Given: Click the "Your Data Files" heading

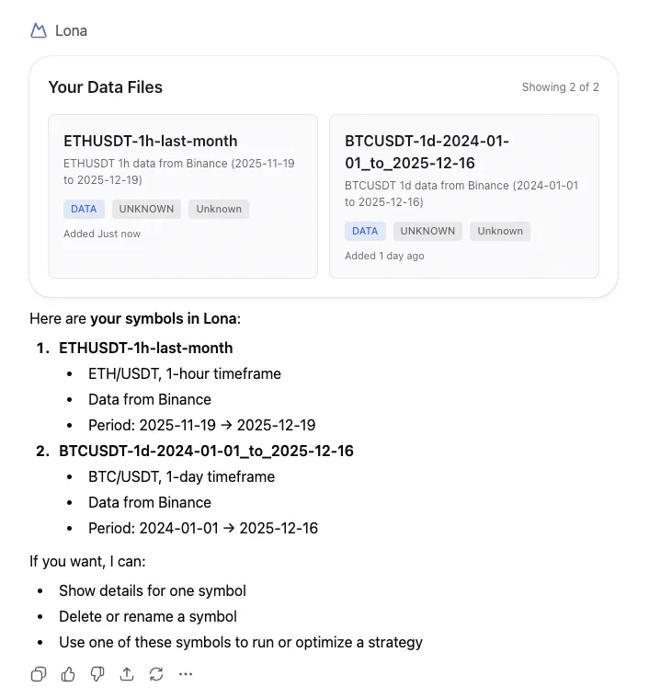Looking at the screenshot, I should pos(106,87).
